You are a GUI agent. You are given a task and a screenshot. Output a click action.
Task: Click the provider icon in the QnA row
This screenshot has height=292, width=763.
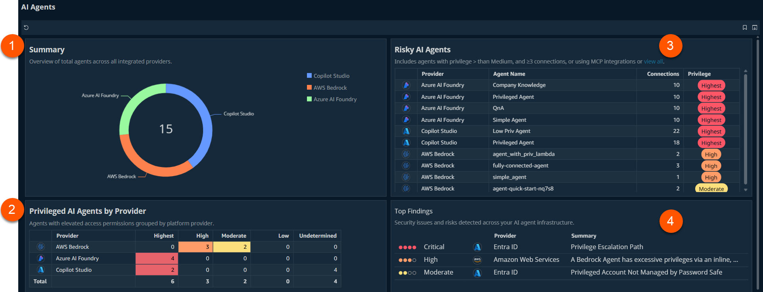pyautogui.click(x=406, y=108)
